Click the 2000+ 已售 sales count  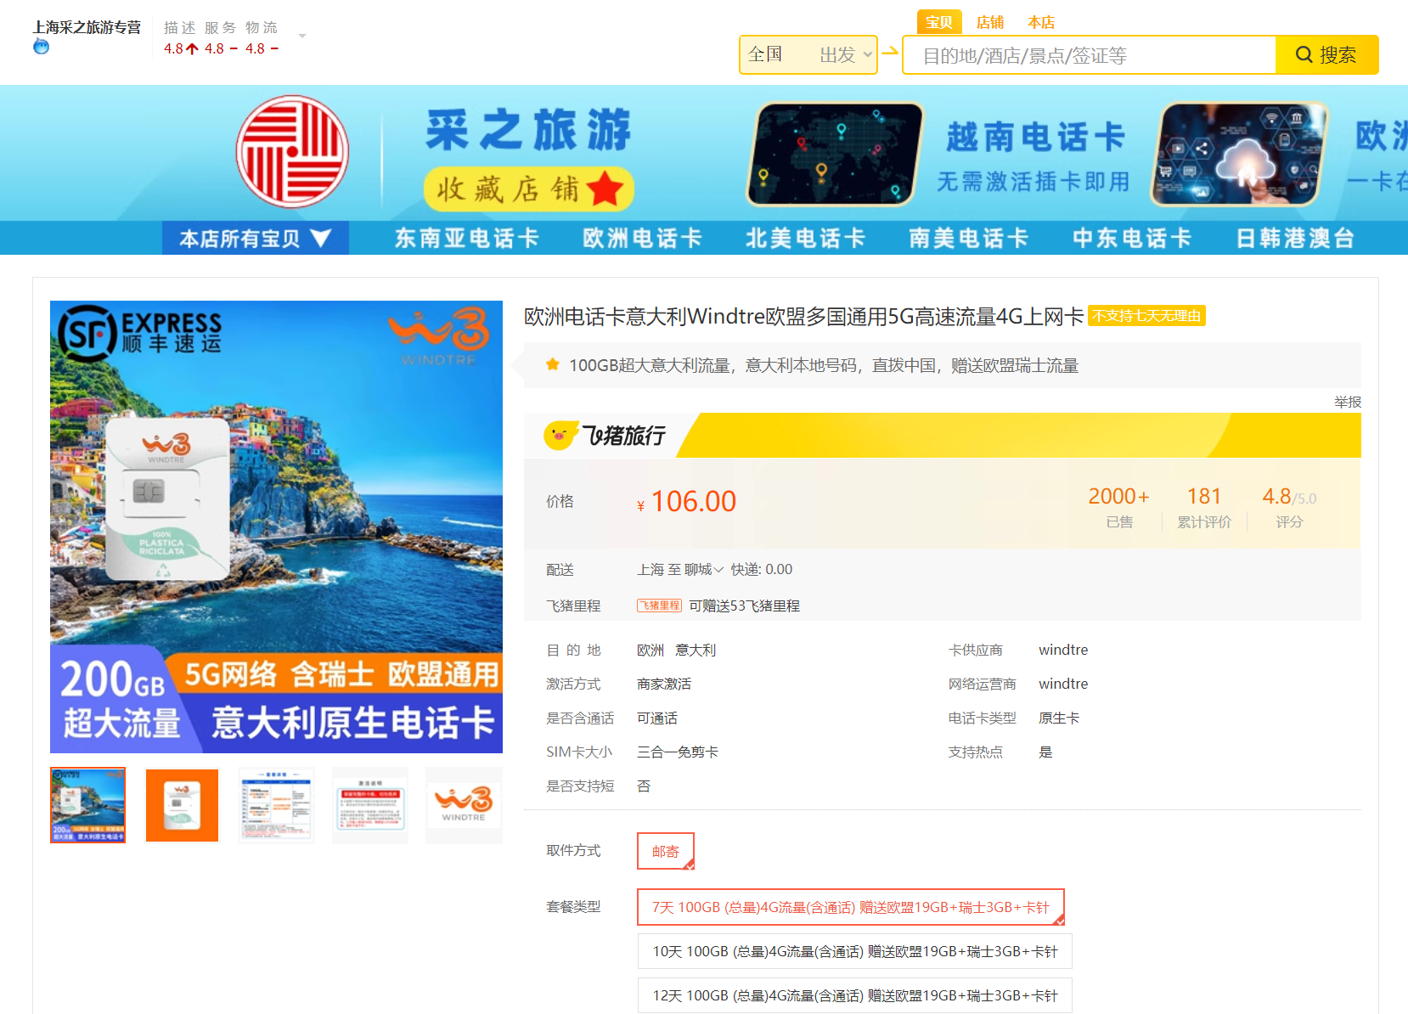[x=1118, y=507]
